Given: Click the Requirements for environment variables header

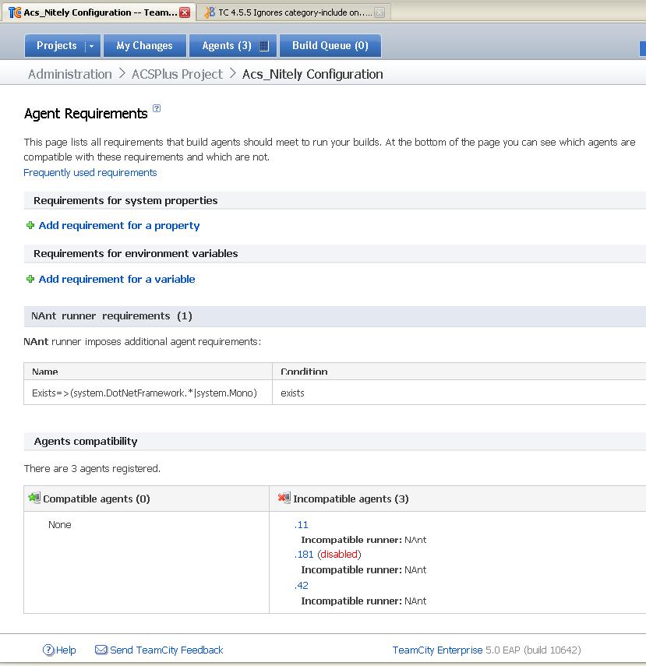Looking at the screenshot, I should click(335, 254).
